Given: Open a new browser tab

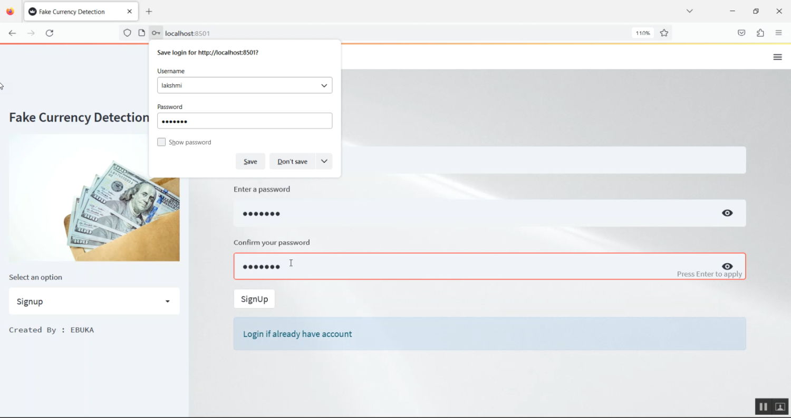Looking at the screenshot, I should (x=149, y=11).
